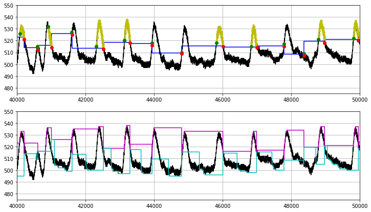The width and height of the screenshot is (371, 212).
Task: Select the 480 y-axis tick of upper chart
Action: click(x=10, y=88)
